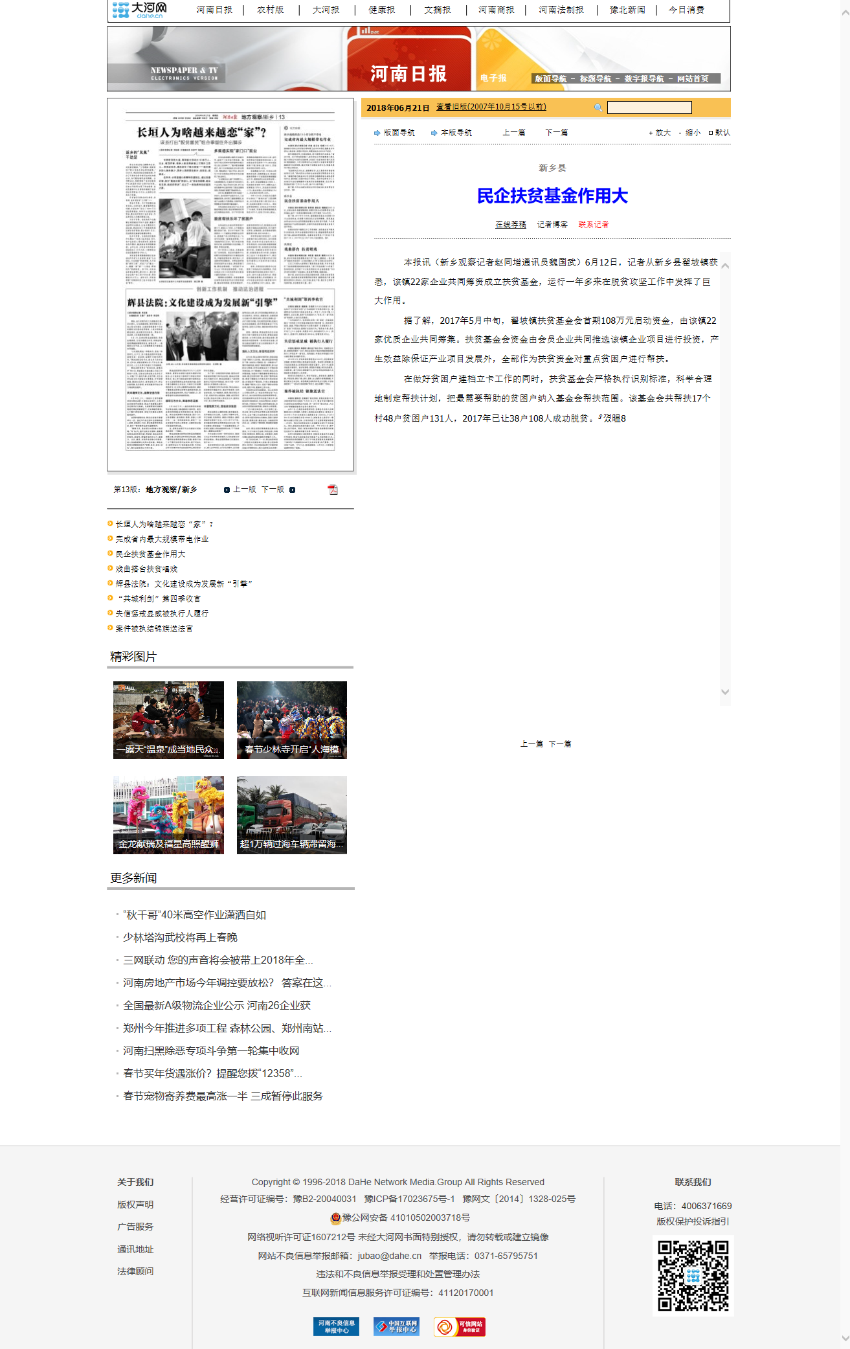Open the 河南法制报 top navigation item
The height and width of the screenshot is (1349, 850).
pyautogui.click(x=561, y=10)
